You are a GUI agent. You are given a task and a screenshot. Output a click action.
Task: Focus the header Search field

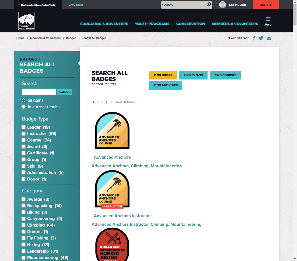pyautogui.click(x=183, y=5)
